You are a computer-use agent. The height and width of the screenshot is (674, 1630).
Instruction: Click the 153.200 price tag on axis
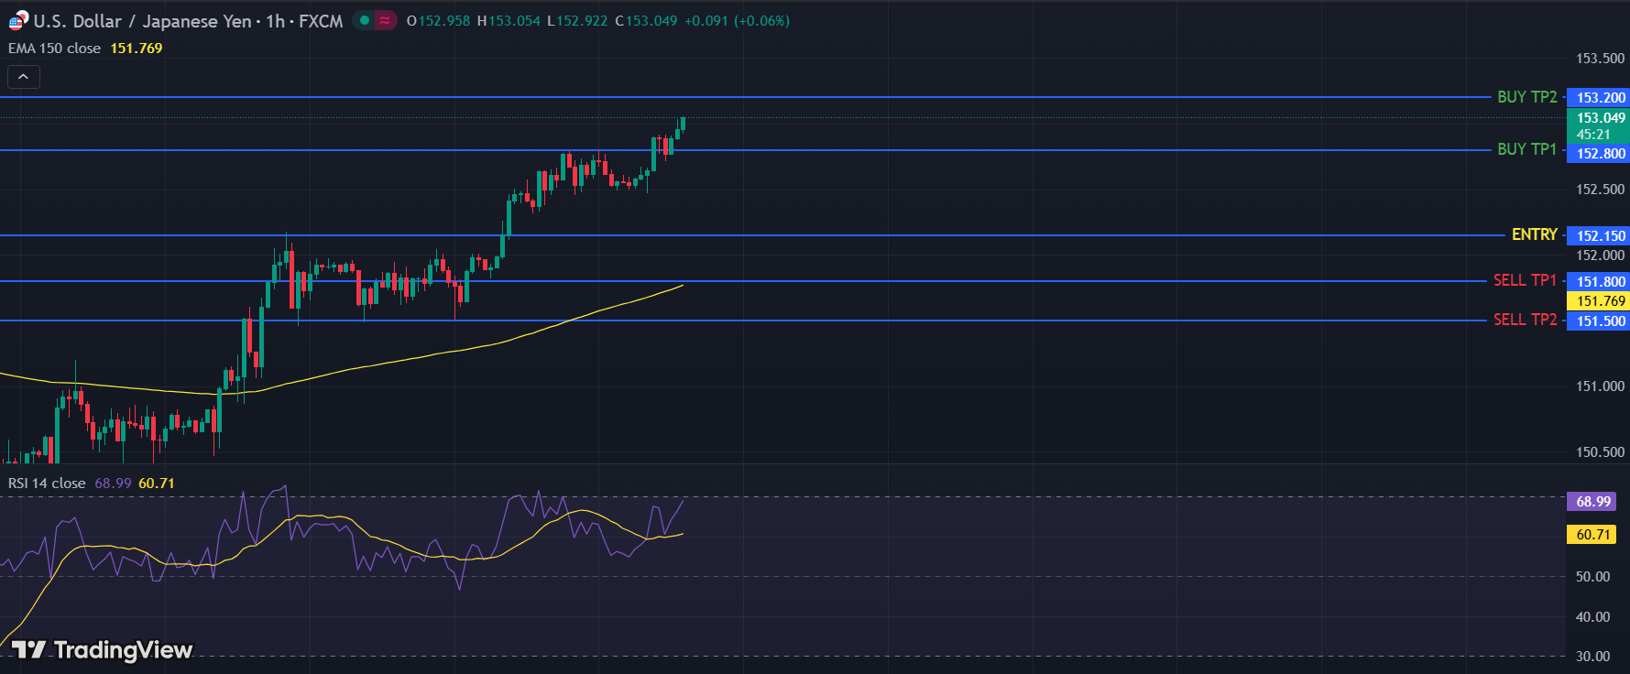click(1600, 98)
